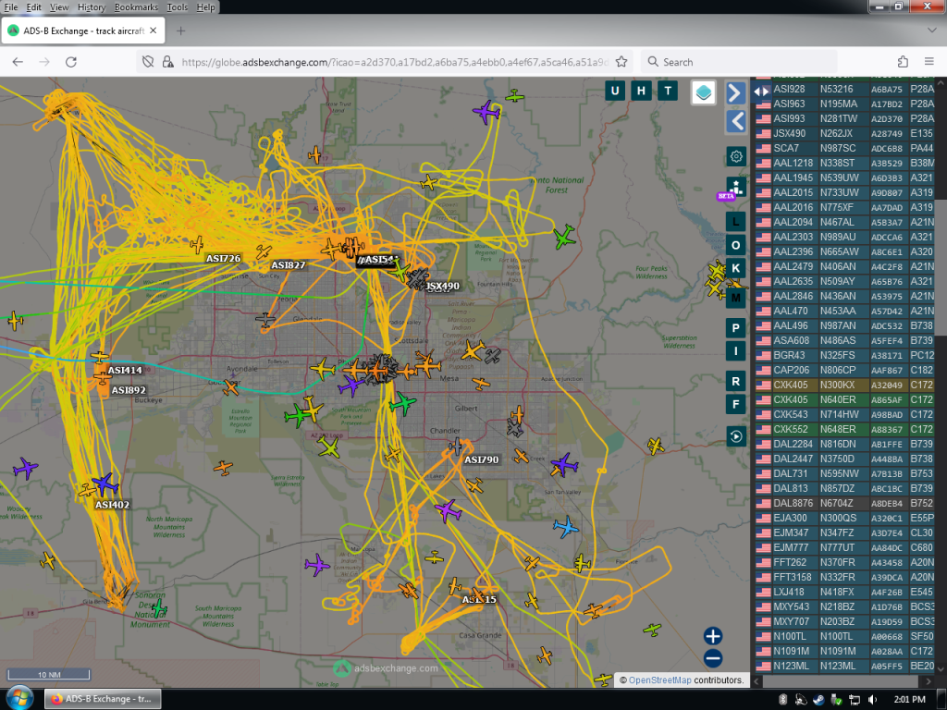The height and width of the screenshot is (710, 947).
Task: Click the ASI726 aircraft label on map
Action: click(223, 259)
